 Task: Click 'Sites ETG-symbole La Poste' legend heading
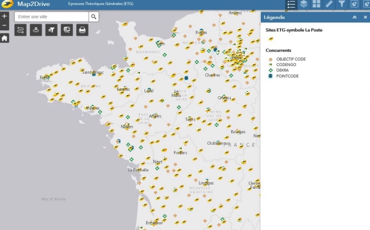(x=294, y=30)
